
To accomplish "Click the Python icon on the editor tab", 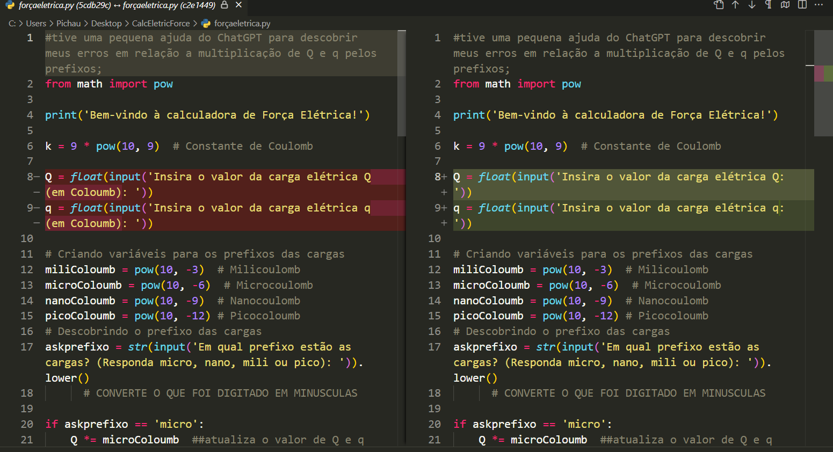I will click(x=10, y=5).
